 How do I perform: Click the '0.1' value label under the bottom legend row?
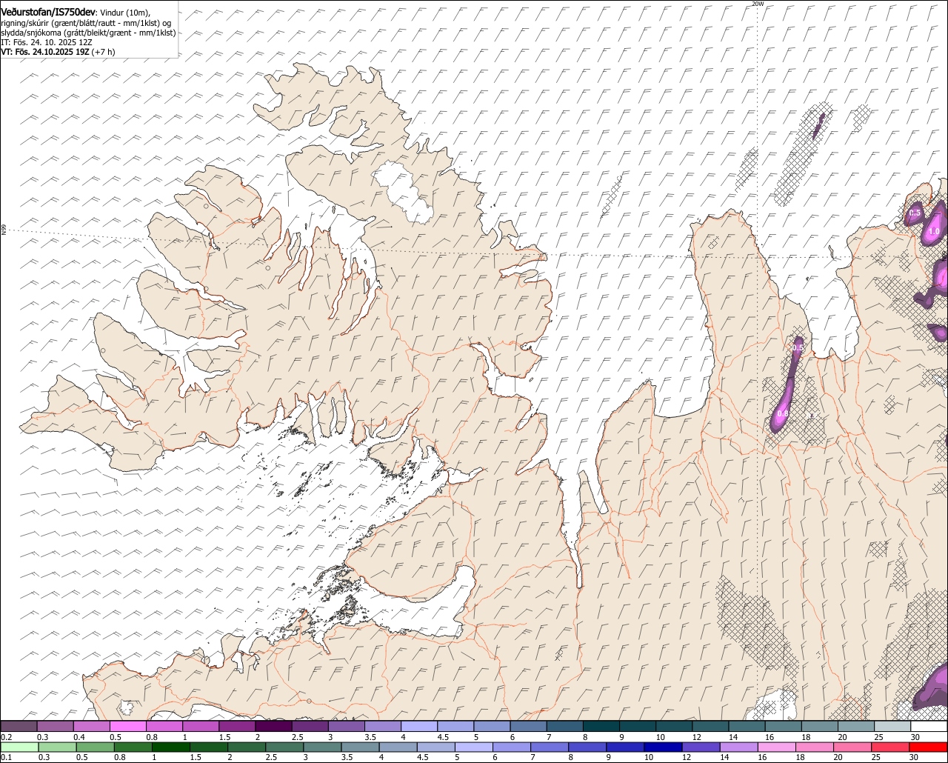click(6, 757)
